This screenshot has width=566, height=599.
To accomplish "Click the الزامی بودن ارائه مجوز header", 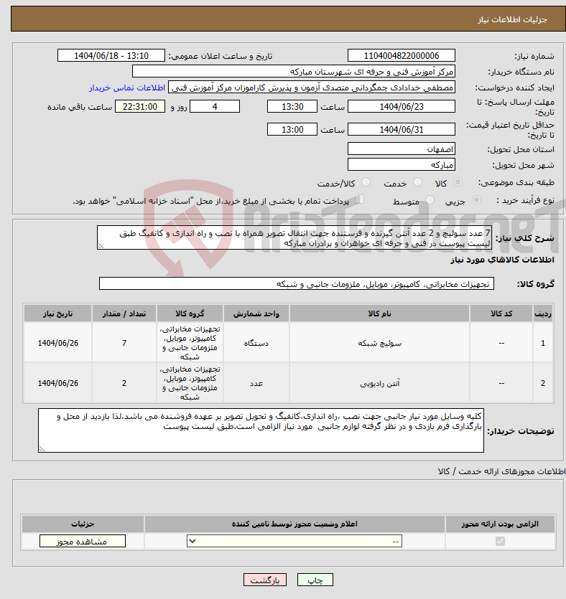I will coord(500,524).
